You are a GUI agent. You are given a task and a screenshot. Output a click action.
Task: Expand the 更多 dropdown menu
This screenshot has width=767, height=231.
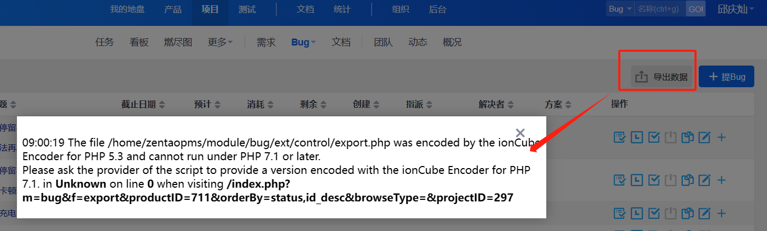(x=220, y=42)
